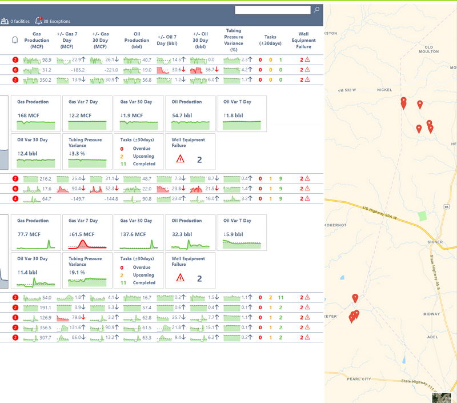
Task: Open the Gas Production 168 MCF tile
Action: 35,114
